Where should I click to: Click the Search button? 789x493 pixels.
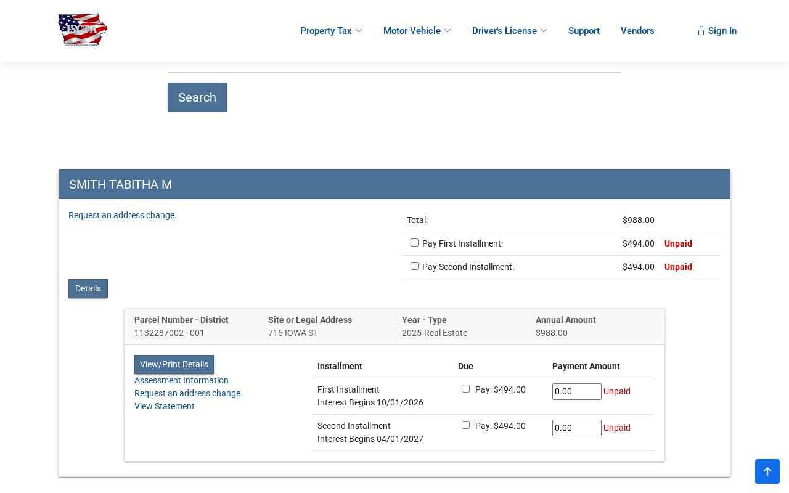pos(197,97)
